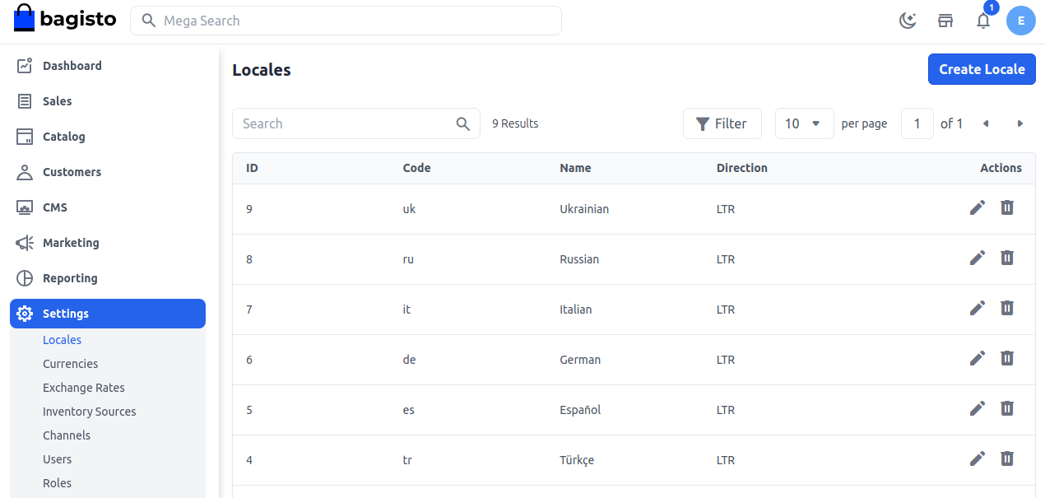
Task: Open the user profile avatar
Action: tap(1020, 21)
